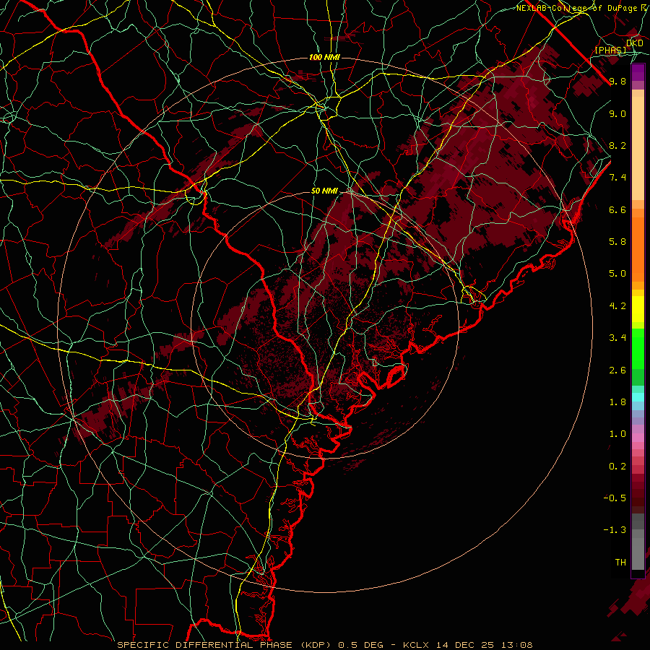Click the 7.4 scale value label

(x=617, y=178)
